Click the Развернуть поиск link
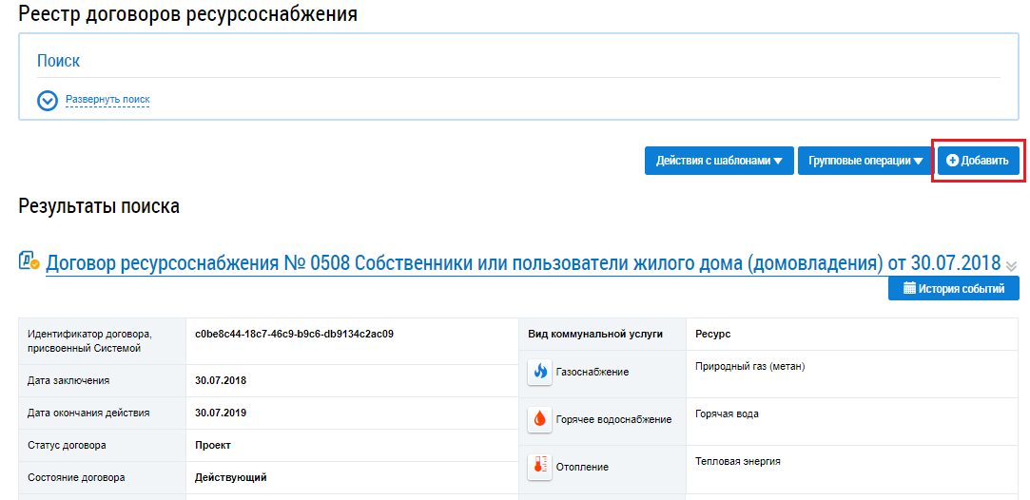 tap(107, 100)
